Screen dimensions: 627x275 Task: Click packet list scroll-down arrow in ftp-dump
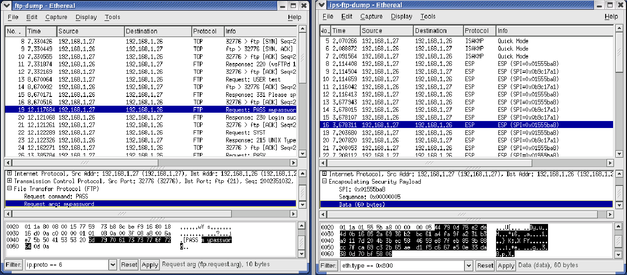click(x=302, y=153)
